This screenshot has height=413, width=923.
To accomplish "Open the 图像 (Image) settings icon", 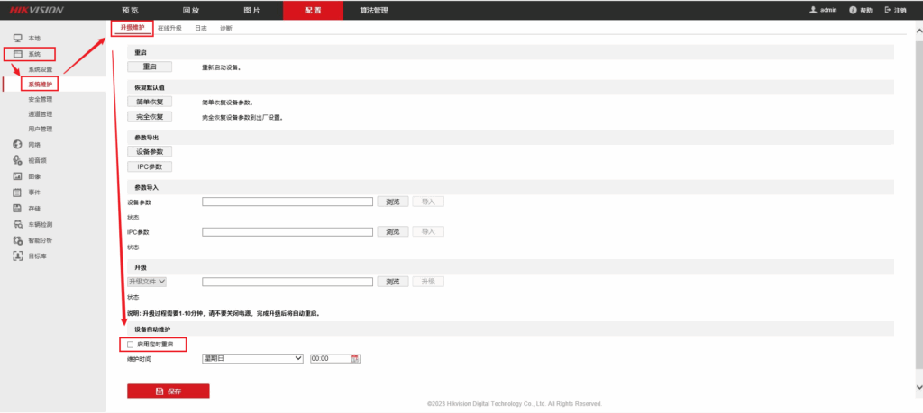I will click(x=17, y=176).
